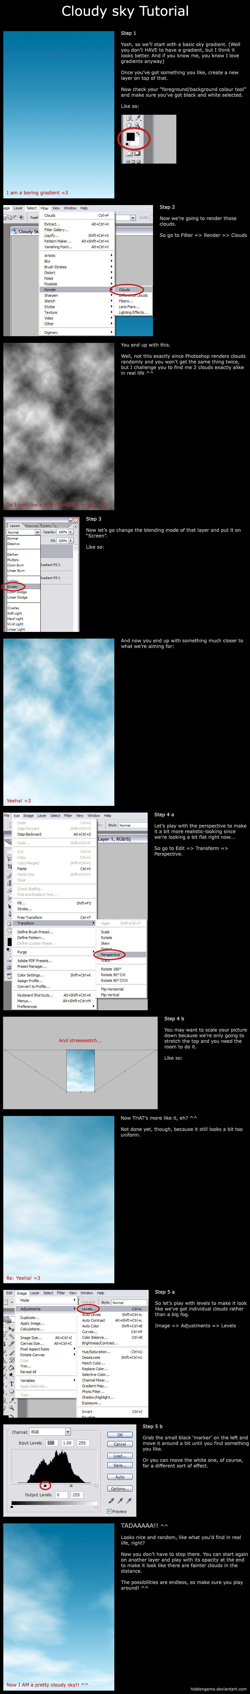
Task: Click the Output Levels field showing 0
Action: click(62, 1495)
